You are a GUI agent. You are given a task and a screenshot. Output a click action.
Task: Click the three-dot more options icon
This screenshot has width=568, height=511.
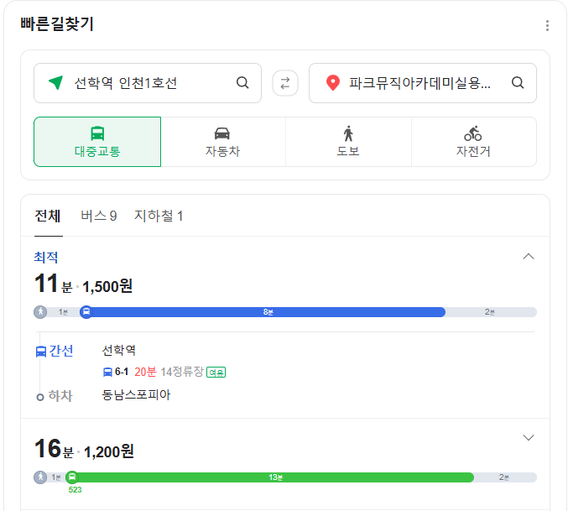click(x=547, y=26)
